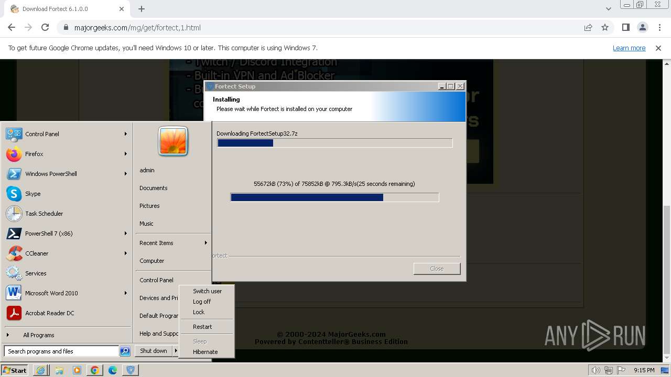This screenshot has width=671, height=377.
Task: Open Windows PowerShell from the Start menu
Action: coord(67,174)
